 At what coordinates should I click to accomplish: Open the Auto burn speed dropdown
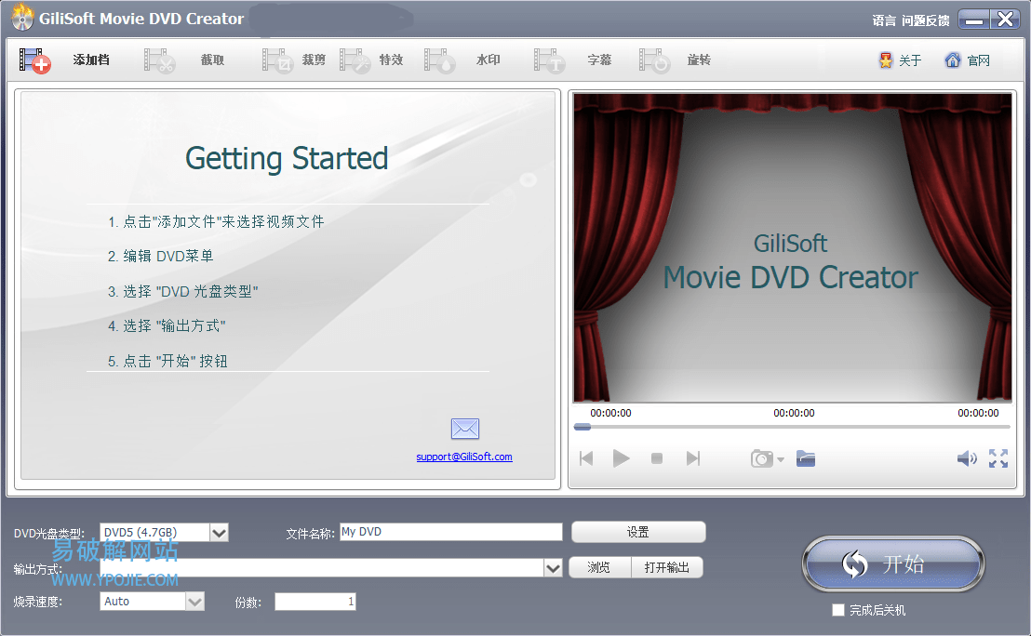(x=195, y=601)
